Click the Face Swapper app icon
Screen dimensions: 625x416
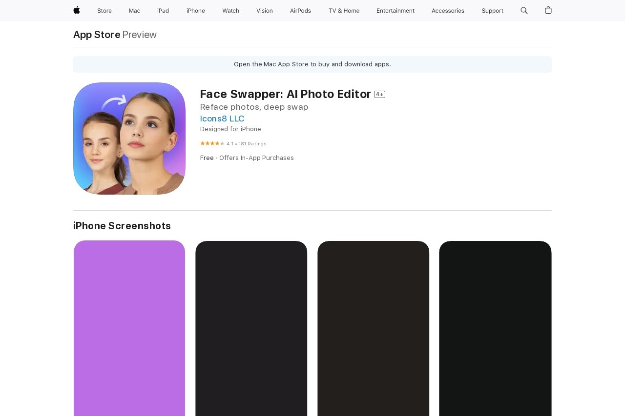(x=129, y=139)
